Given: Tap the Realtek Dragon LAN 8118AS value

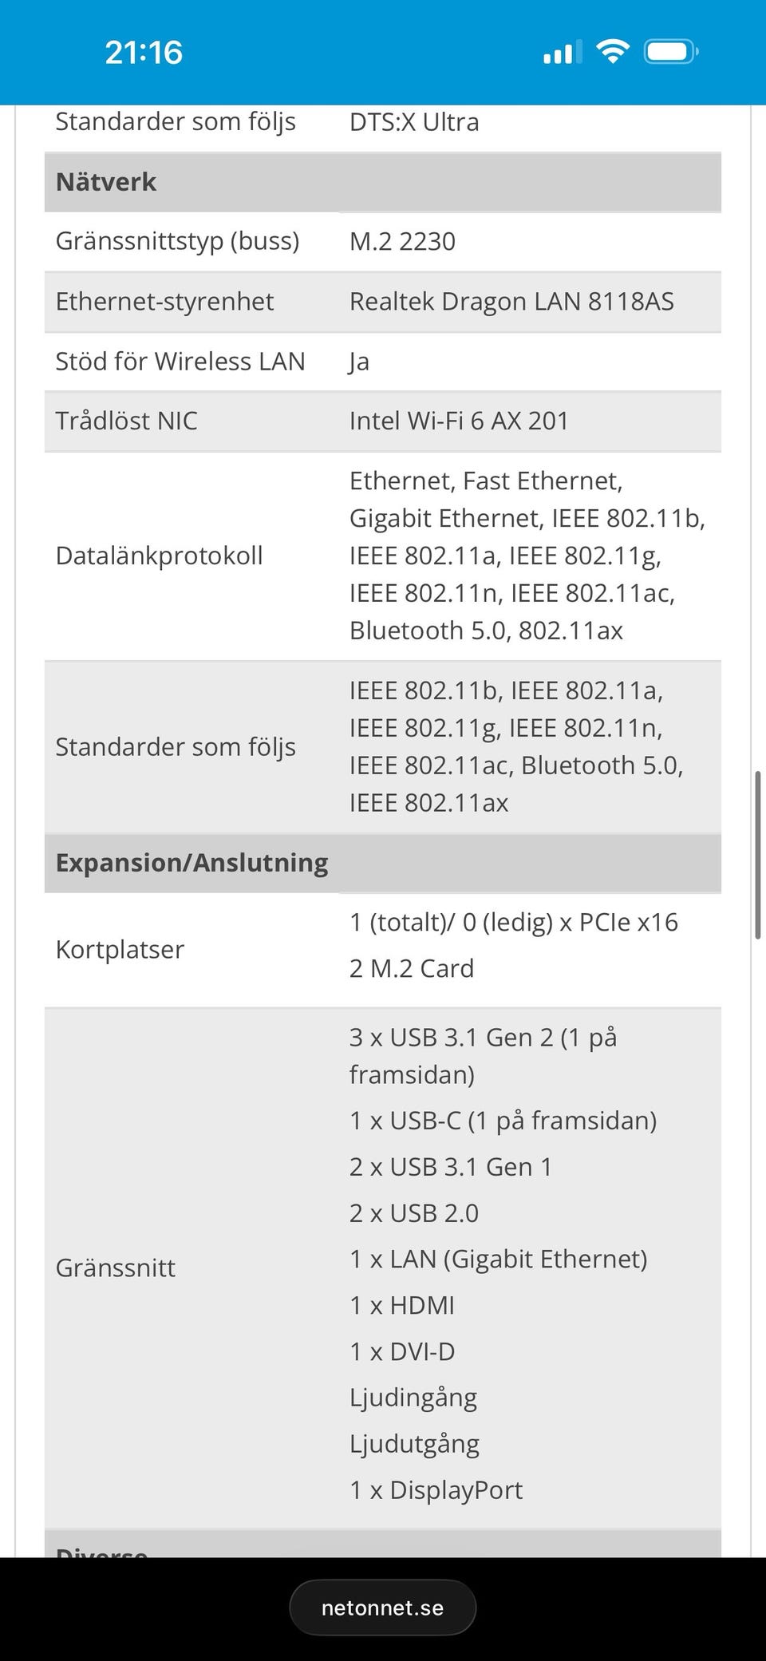Looking at the screenshot, I should coord(511,302).
